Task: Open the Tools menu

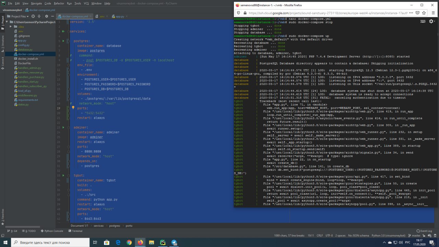Action: pos(78,3)
